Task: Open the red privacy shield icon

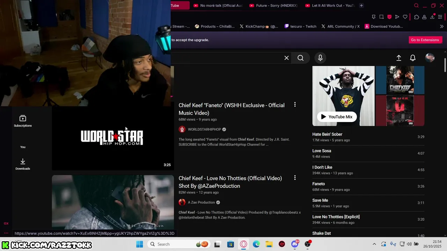Action: click(389, 17)
